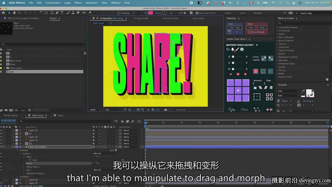Click the Motion Tools pencil icon
Image resolution: width=332 pixels, height=187 pixels.
(x=237, y=49)
